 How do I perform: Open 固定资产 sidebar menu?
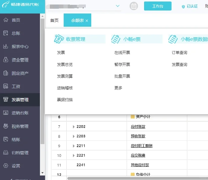20,73
